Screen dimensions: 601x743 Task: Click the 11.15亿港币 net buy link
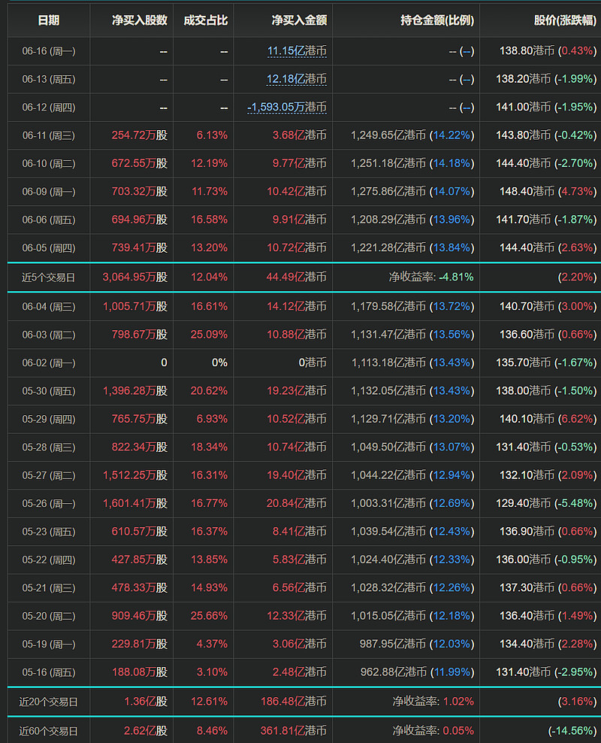click(x=297, y=52)
